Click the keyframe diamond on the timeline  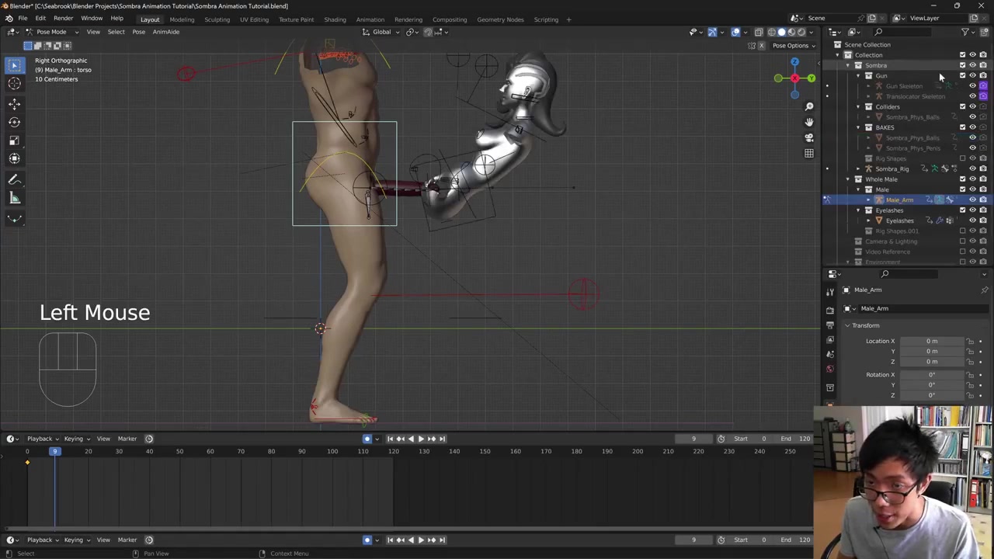(x=27, y=463)
